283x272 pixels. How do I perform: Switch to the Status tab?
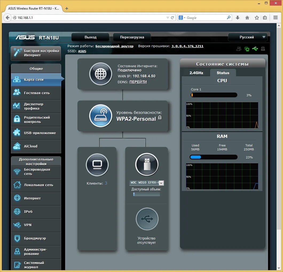(x=223, y=73)
